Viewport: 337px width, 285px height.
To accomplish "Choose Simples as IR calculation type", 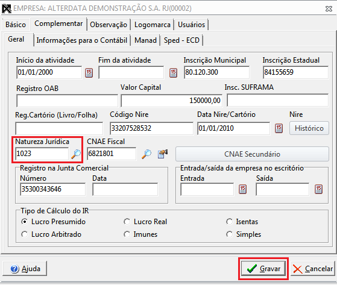I will 229,234.
